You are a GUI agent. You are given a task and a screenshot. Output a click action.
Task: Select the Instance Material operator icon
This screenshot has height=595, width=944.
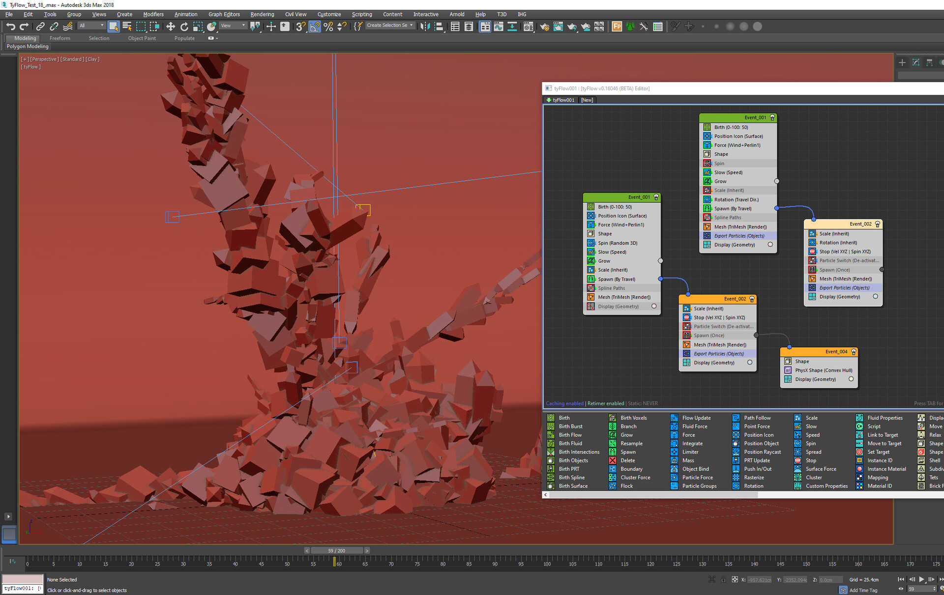point(859,469)
